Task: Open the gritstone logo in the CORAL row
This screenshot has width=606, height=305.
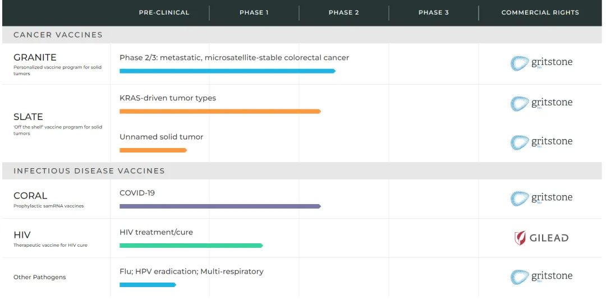Action: point(541,198)
